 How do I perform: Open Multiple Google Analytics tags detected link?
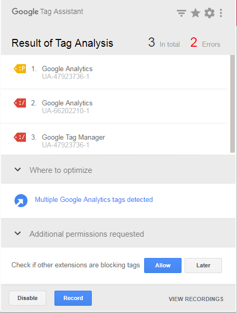pos(94,200)
